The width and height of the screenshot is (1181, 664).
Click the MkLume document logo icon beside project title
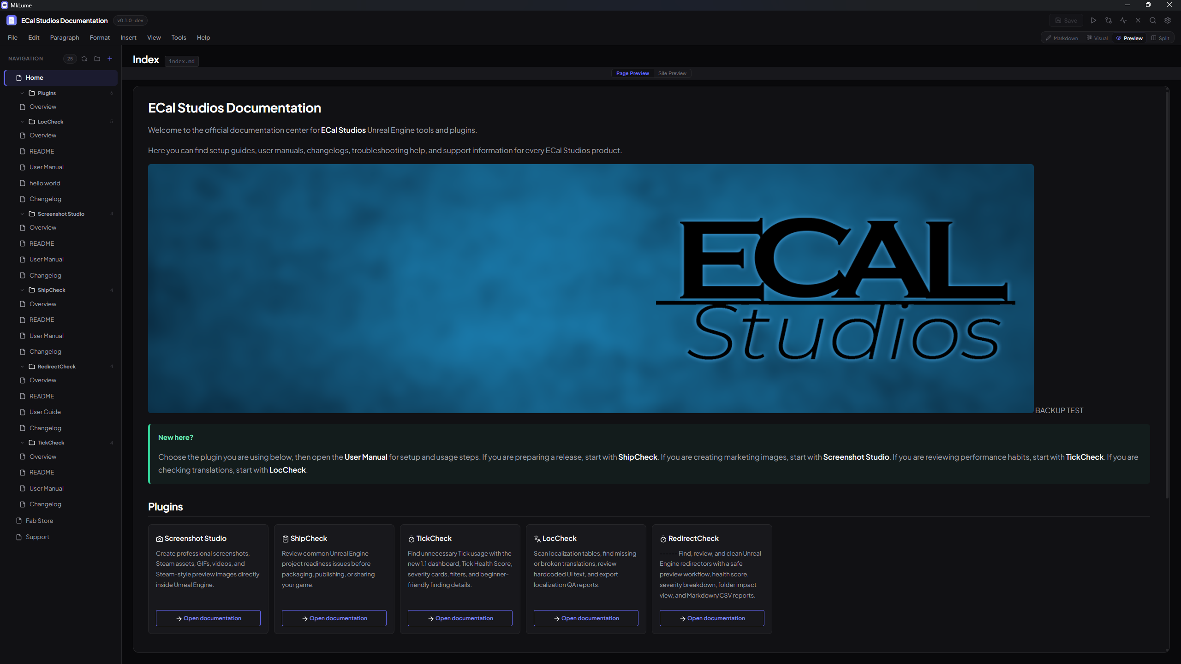12,20
